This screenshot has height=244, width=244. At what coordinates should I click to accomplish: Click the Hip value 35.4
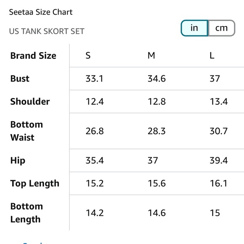pos(95,160)
